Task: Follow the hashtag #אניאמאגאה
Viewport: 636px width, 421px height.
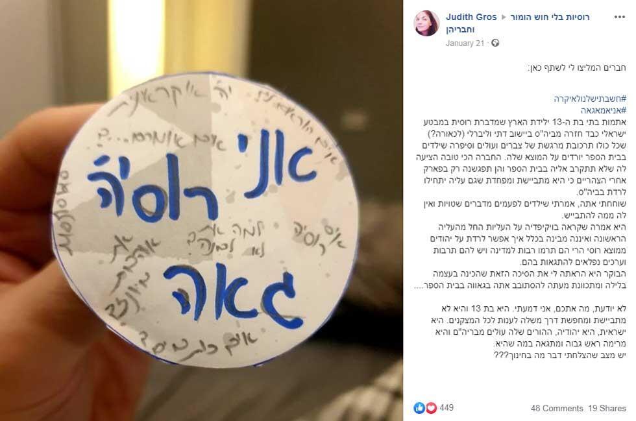Action: [x=604, y=110]
